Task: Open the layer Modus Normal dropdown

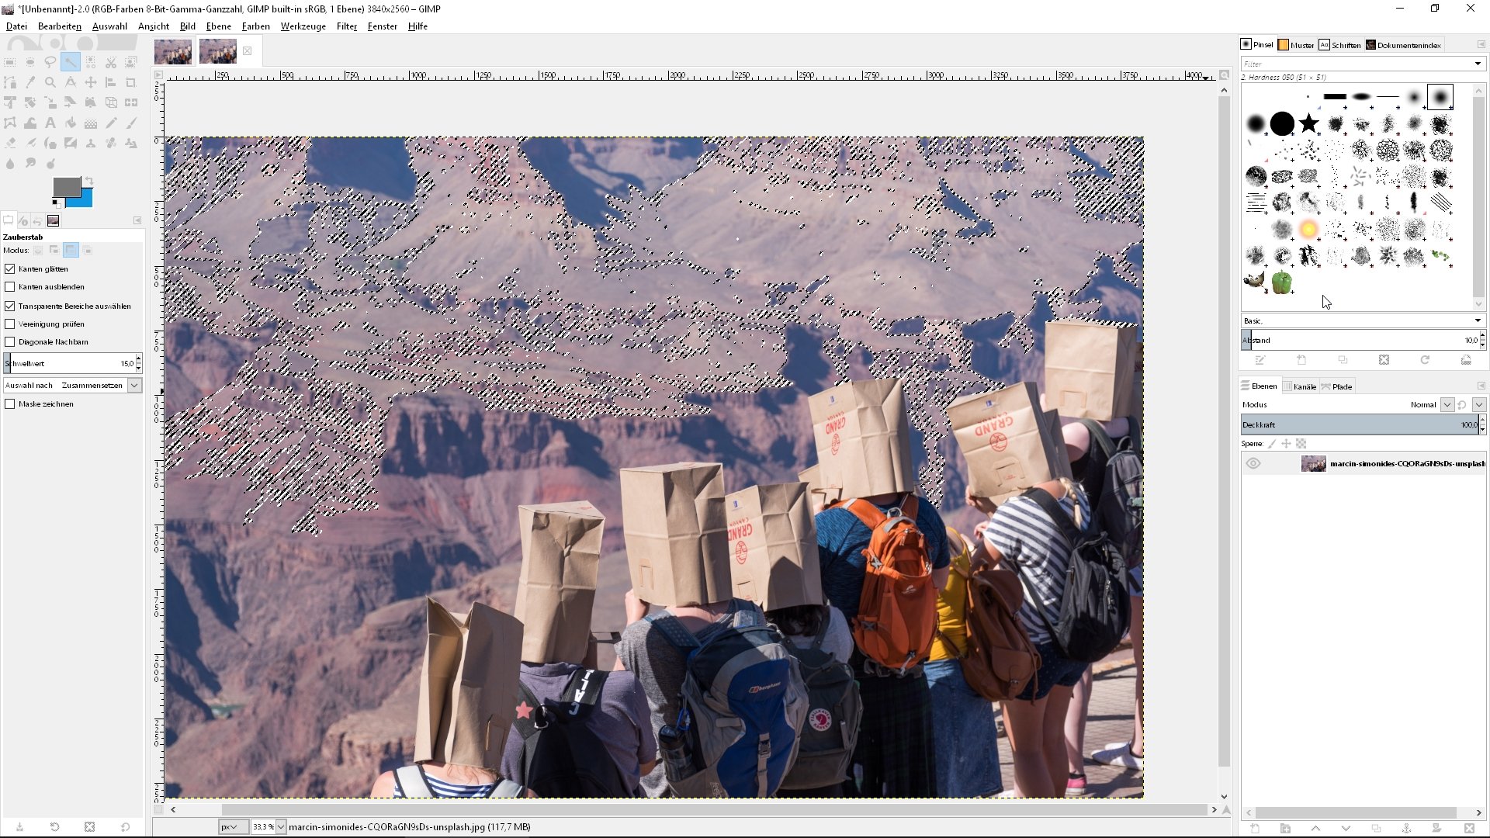Action: 1447,405
